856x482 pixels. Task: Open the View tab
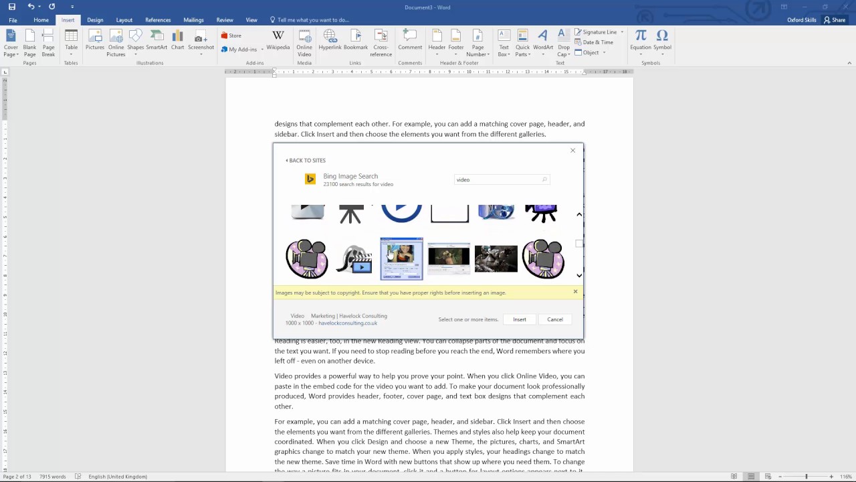coord(251,20)
